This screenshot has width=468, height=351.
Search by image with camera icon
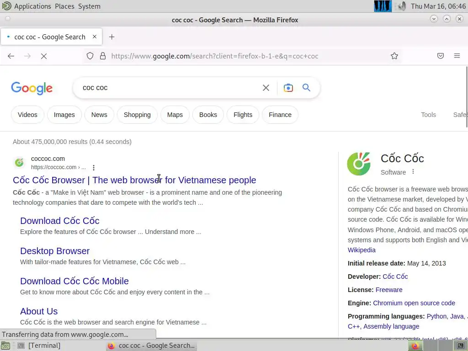288,88
